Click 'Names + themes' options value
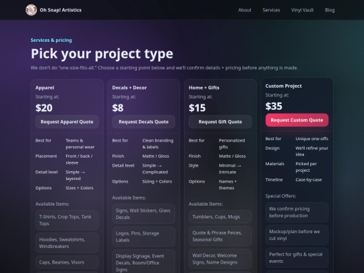 [228, 185]
